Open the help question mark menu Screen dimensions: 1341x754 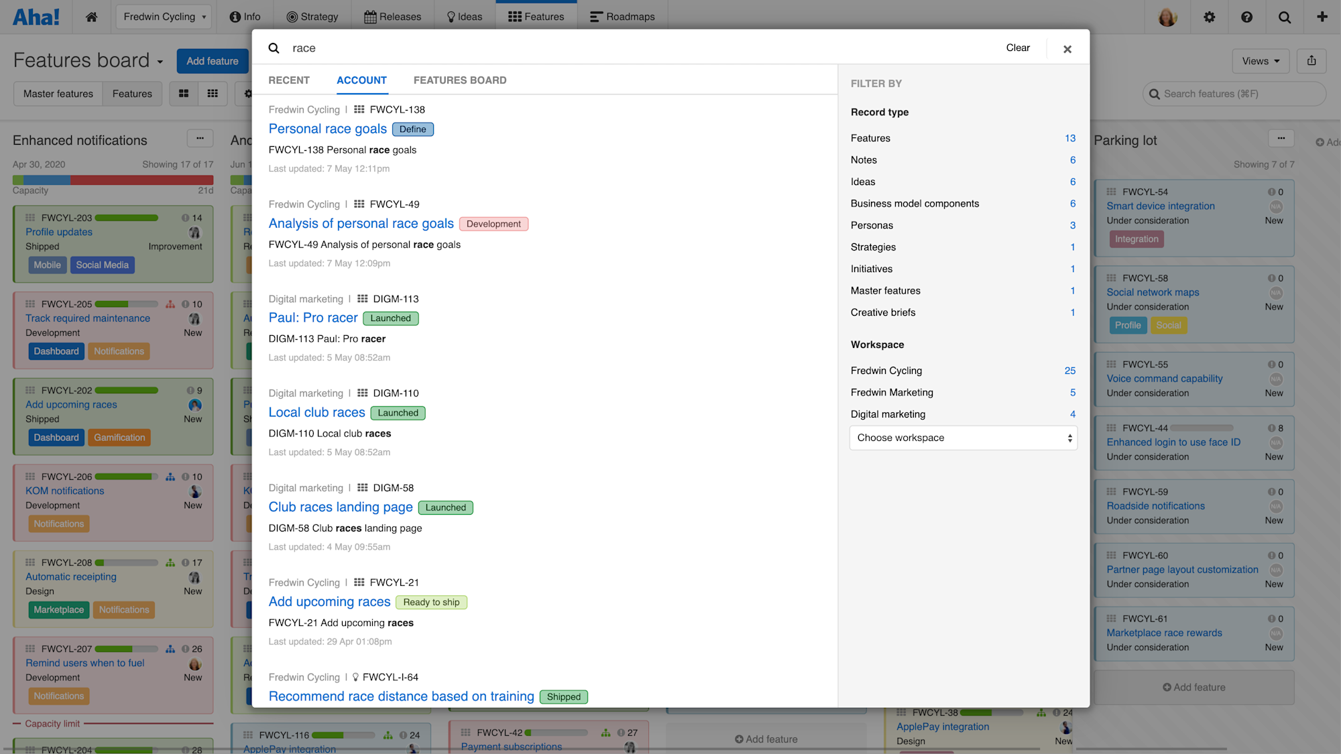[x=1246, y=17]
